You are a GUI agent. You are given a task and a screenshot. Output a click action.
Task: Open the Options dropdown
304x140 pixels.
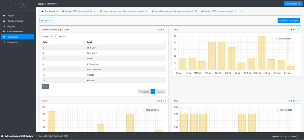(47, 20)
